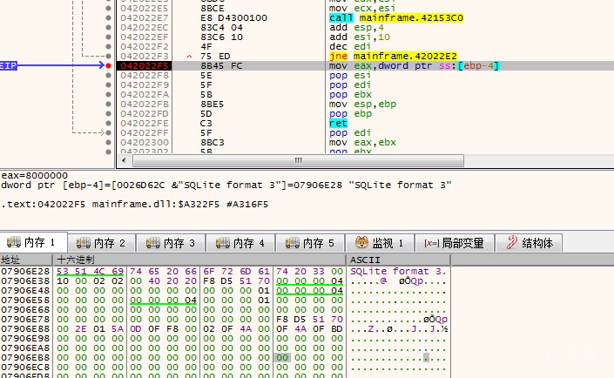Viewport: 614px width, 378px height.
Task: Click the 地址 column header
Action: [x=26, y=260]
